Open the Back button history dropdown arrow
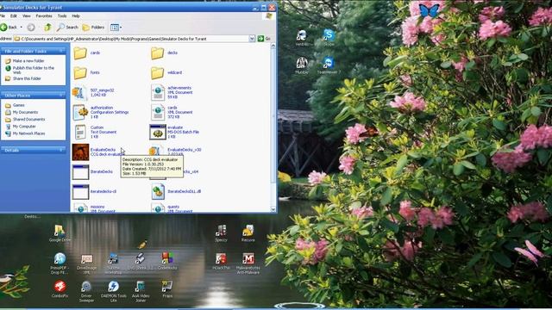The image size is (552, 310). pos(21,27)
